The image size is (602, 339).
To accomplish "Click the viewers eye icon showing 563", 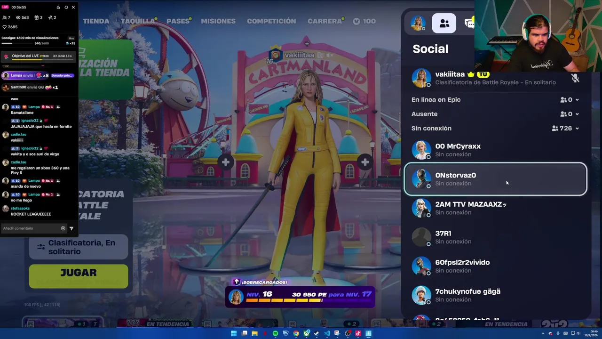I will pyautogui.click(x=18, y=17).
